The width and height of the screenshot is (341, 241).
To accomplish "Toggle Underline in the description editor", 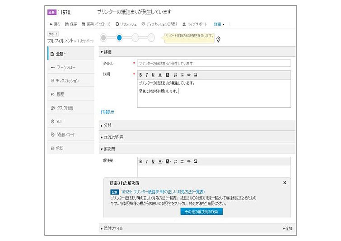I will click(153, 75).
